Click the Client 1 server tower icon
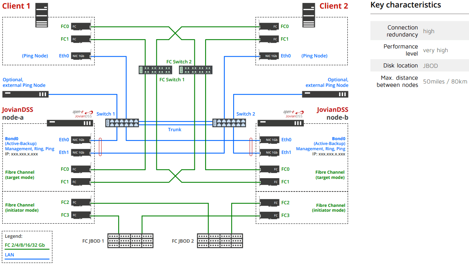This screenshot has height=265, width=469. [x=42, y=15]
